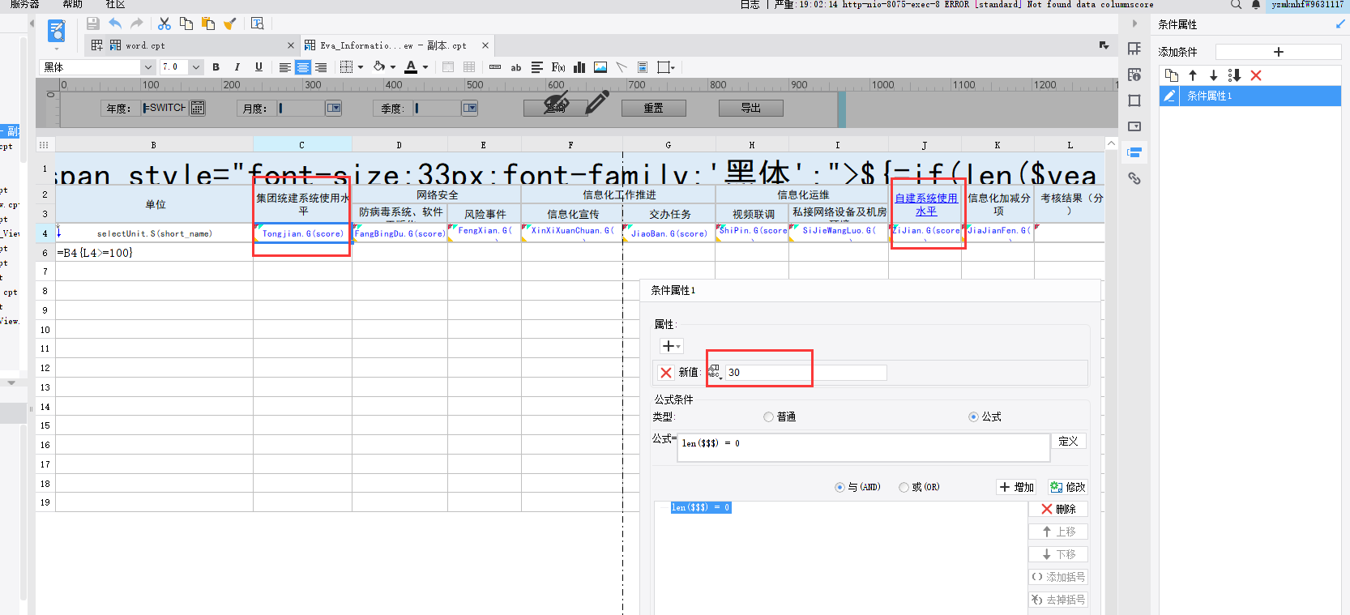Open the floating element sidebar panel
This screenshot has width=1350, height=615.
click(1134, 100)
